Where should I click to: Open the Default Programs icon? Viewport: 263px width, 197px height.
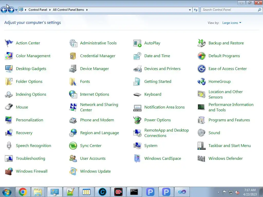(201, 56)
